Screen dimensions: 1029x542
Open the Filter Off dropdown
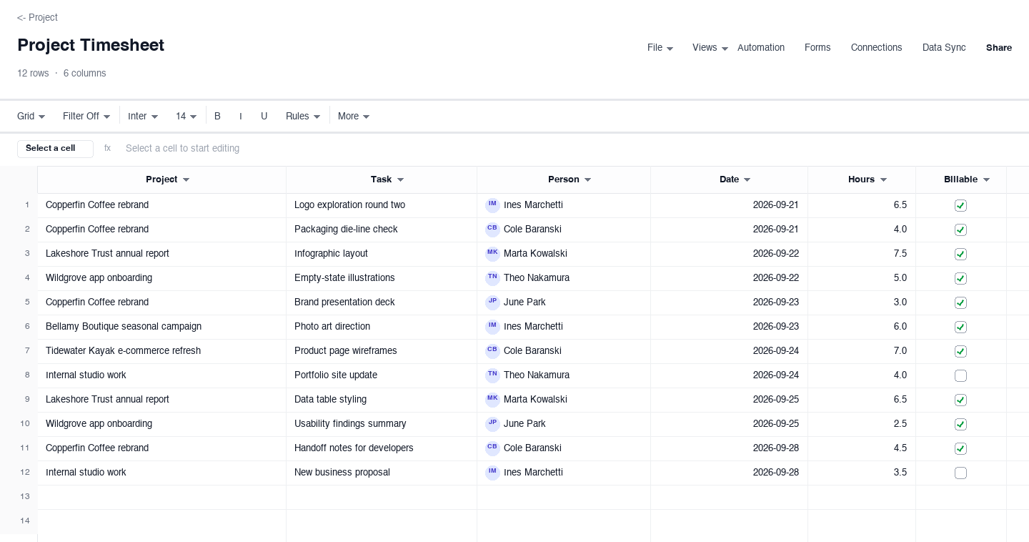(86, 116)
